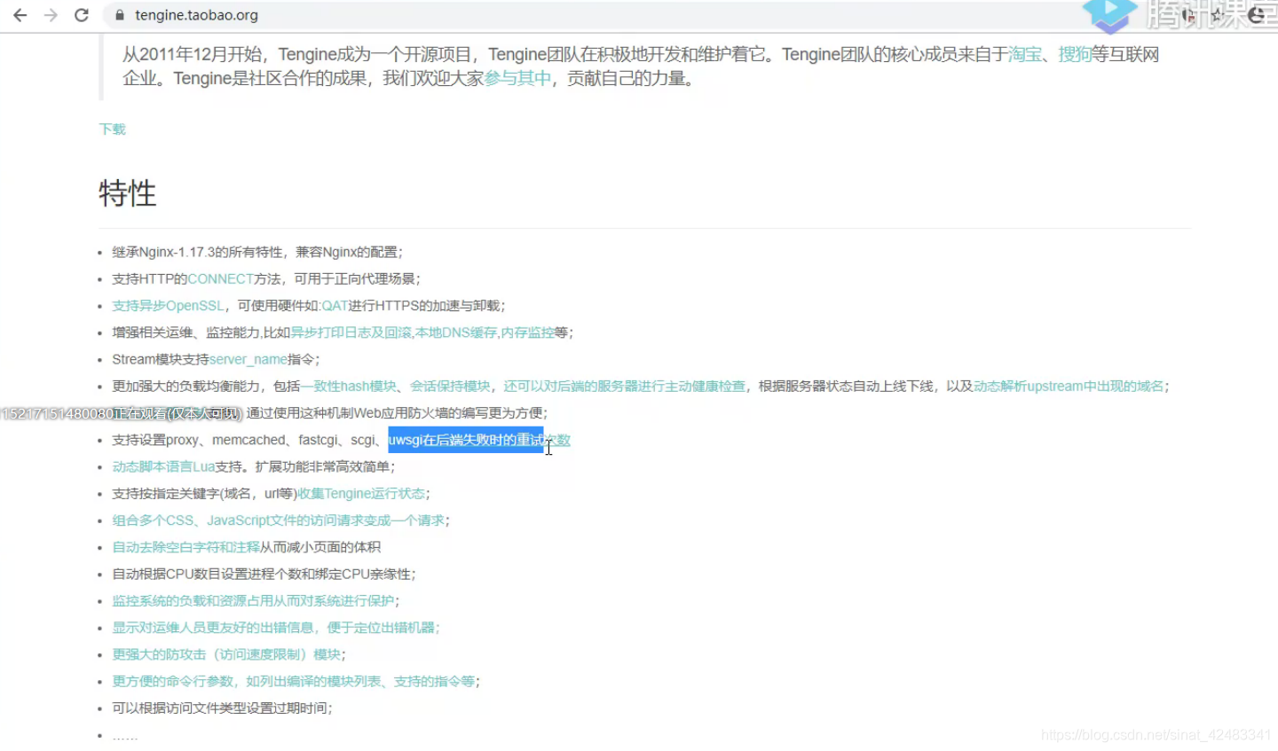Click the server_name directive link
Screen dimensions: 1278x751
pos(248,359)
